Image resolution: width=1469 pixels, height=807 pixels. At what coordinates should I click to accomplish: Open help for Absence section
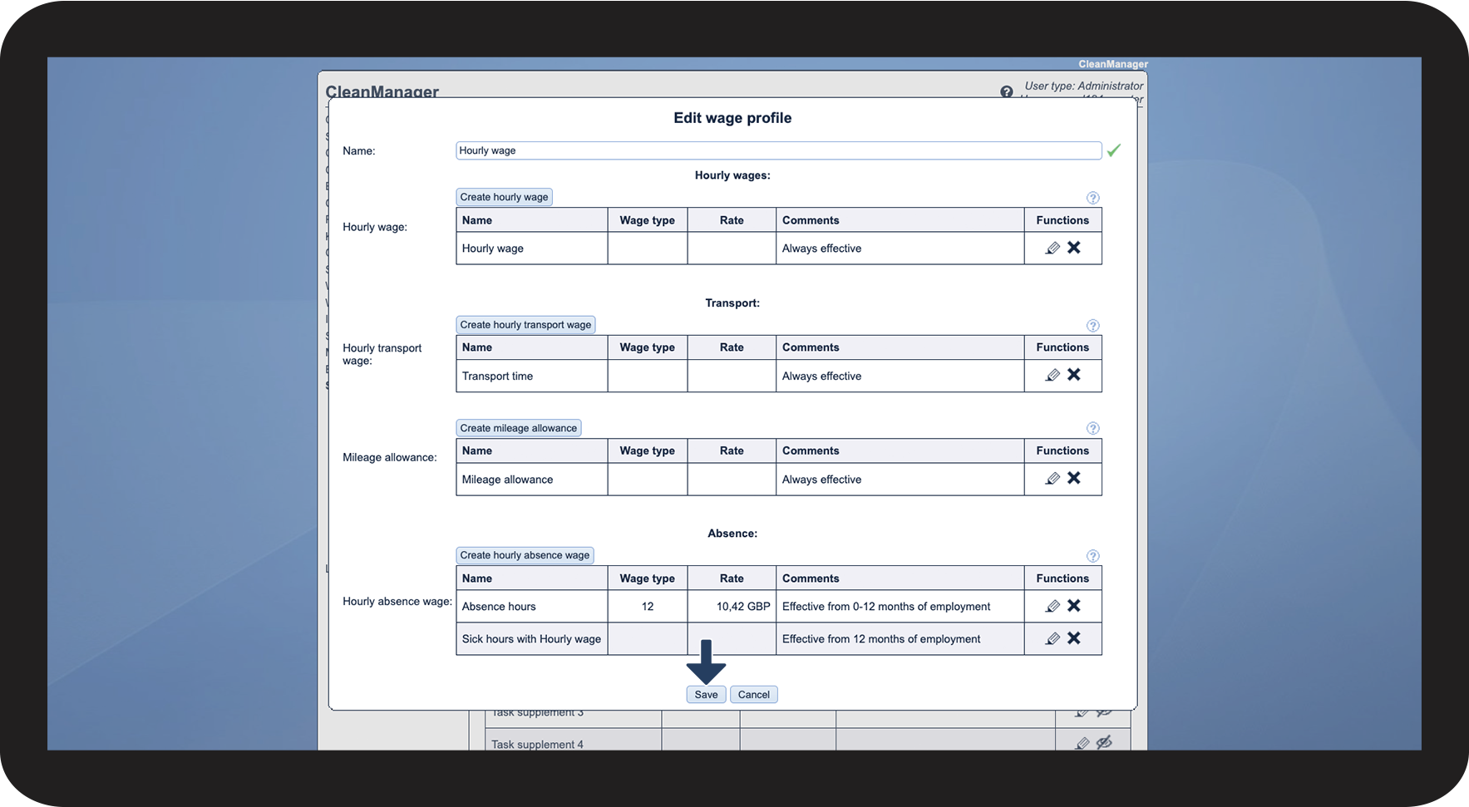click(1092, 556)
